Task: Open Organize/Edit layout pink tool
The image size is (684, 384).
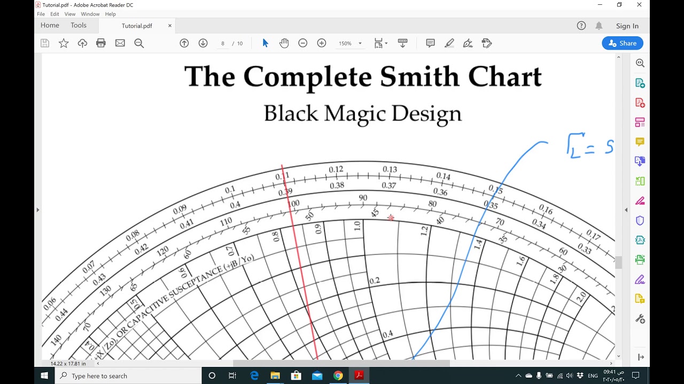Action: click(640, 122)
